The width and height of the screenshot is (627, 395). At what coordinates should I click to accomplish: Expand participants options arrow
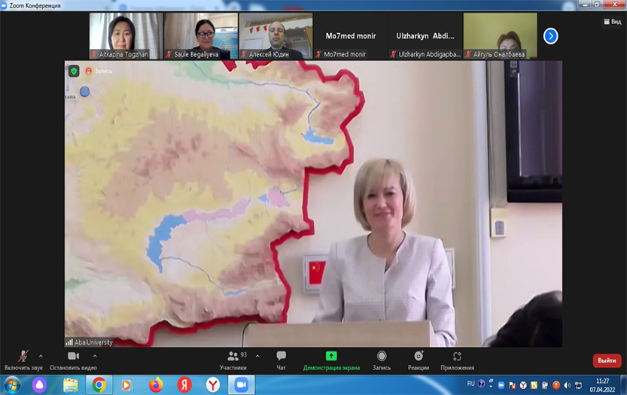tap(257, 356)
